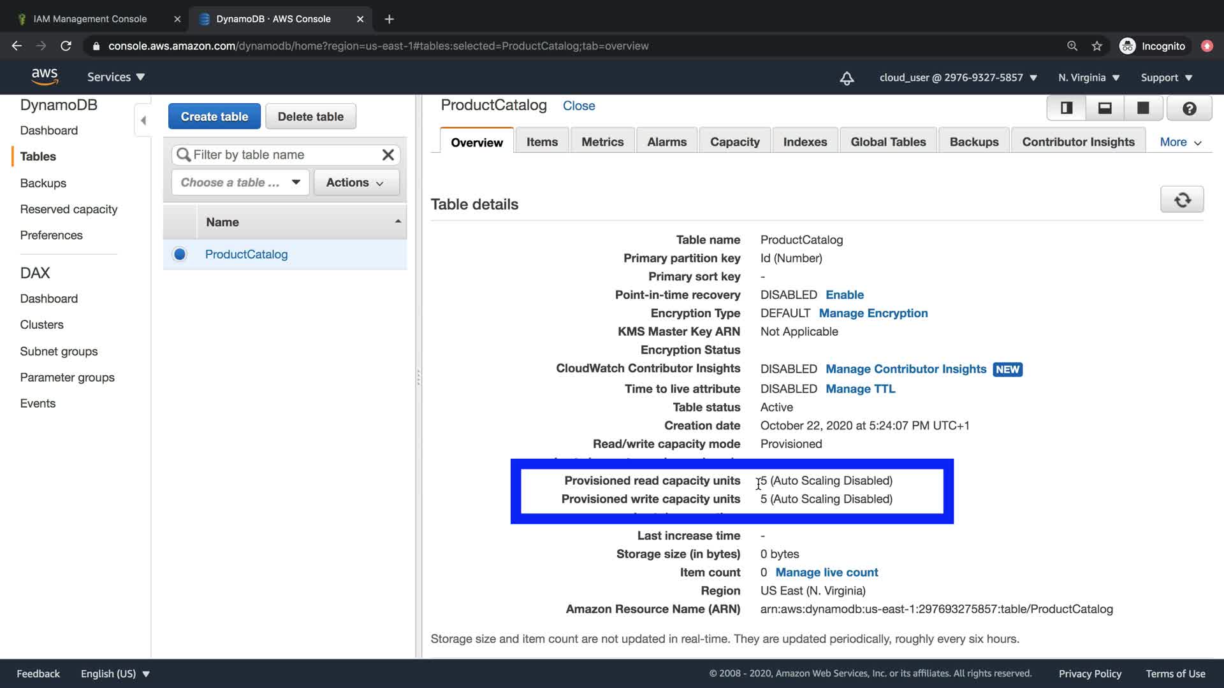Enable point-in-time recovery link
This screenshot has height=688, width=1224.
[844, 295]
